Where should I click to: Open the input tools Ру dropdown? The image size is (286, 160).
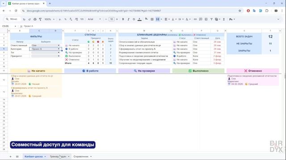click(232, 19)
